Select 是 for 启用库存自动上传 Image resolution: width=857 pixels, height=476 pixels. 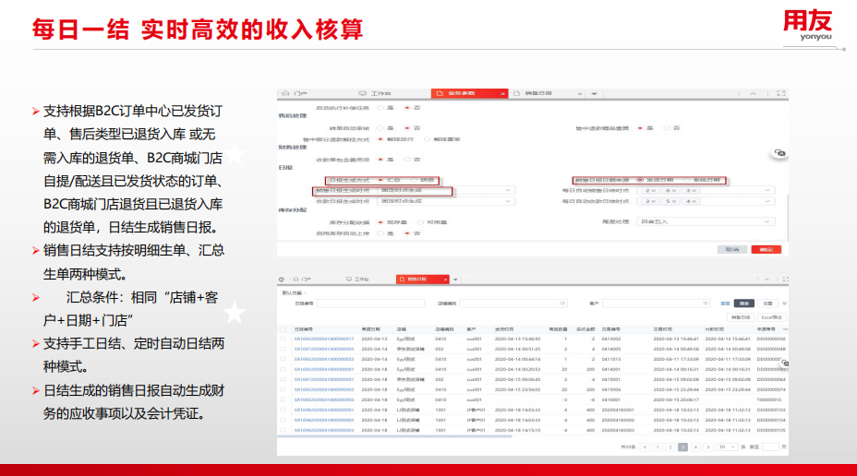click(x=381, y=233)
